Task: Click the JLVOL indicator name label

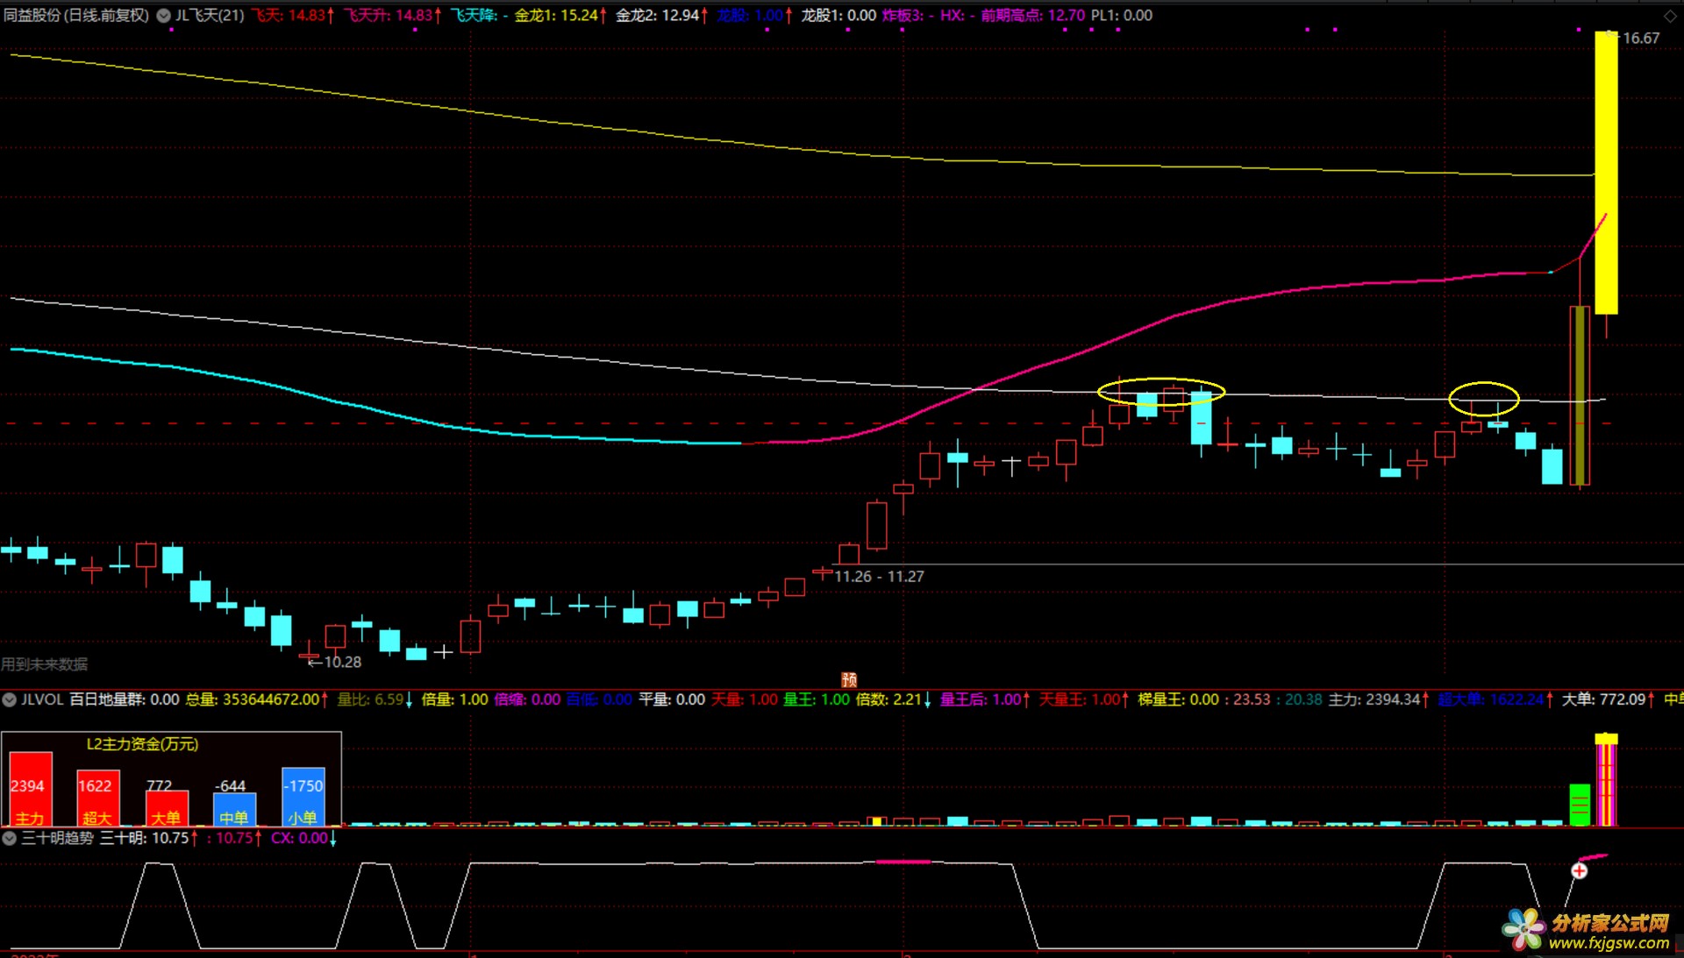Action: [43, 699]
